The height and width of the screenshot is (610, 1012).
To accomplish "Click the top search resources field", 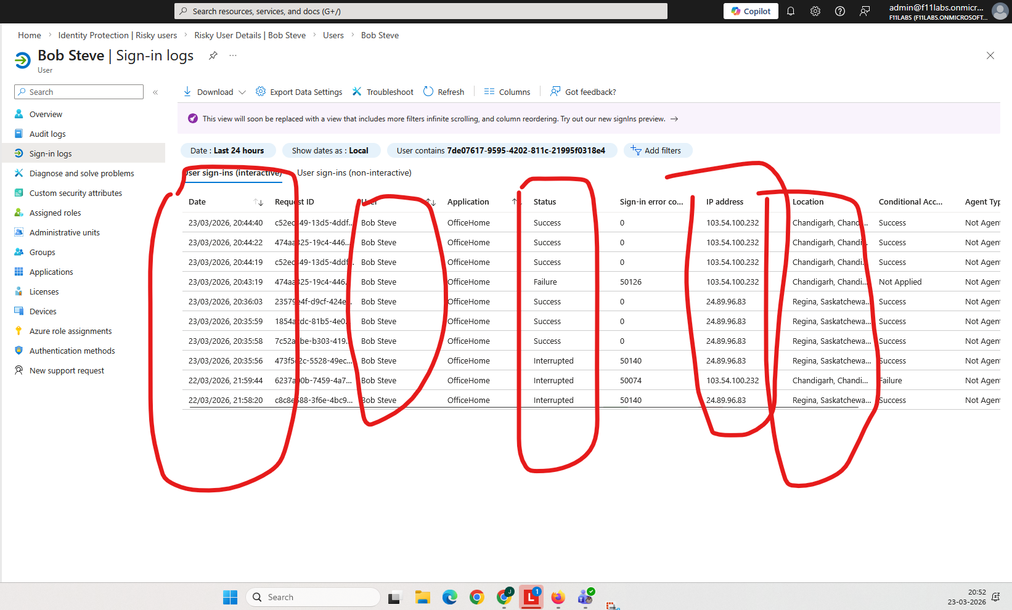I will 421,11.
